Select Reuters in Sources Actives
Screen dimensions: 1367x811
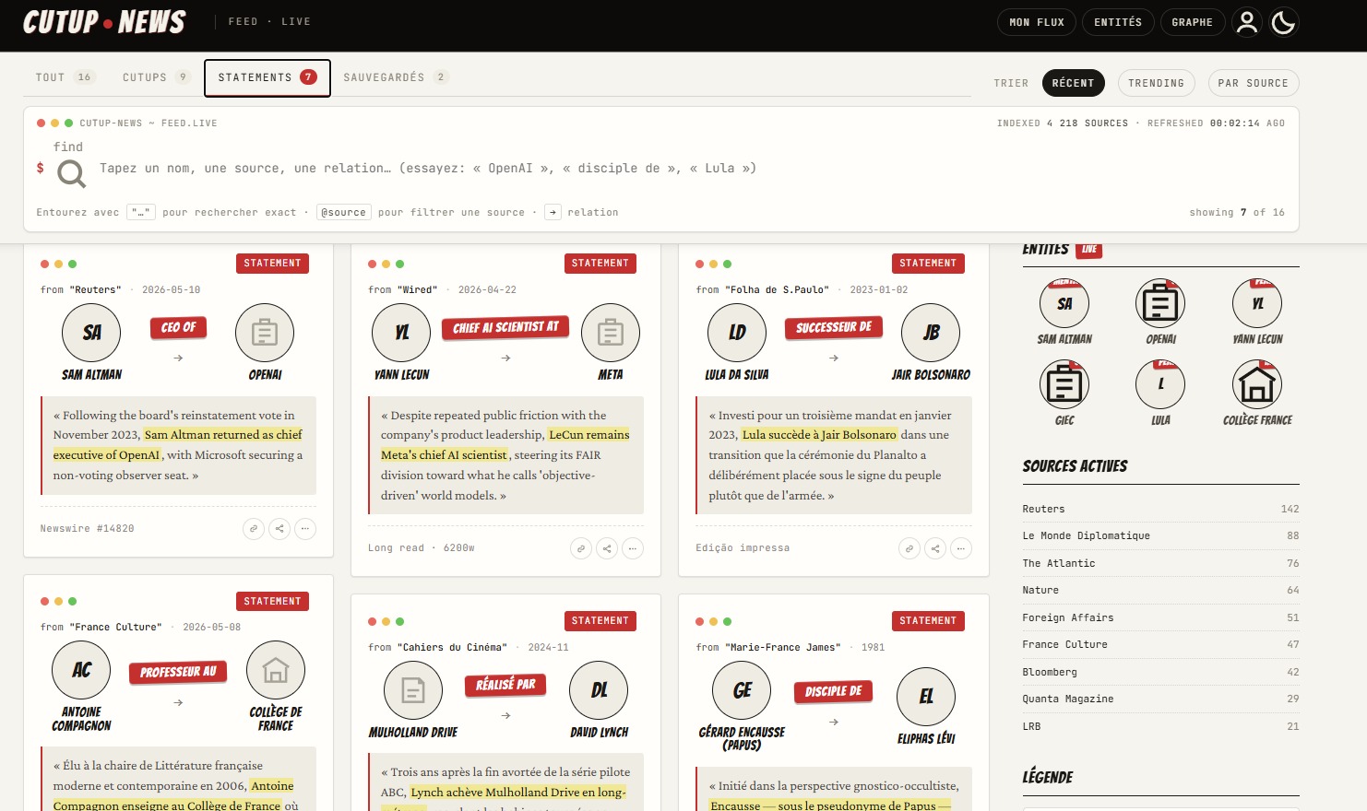pyautogui.click(x=1160, y=509)
